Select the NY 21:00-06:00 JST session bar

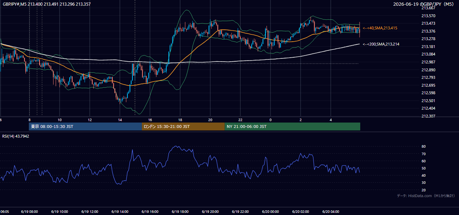click(292, 126)
